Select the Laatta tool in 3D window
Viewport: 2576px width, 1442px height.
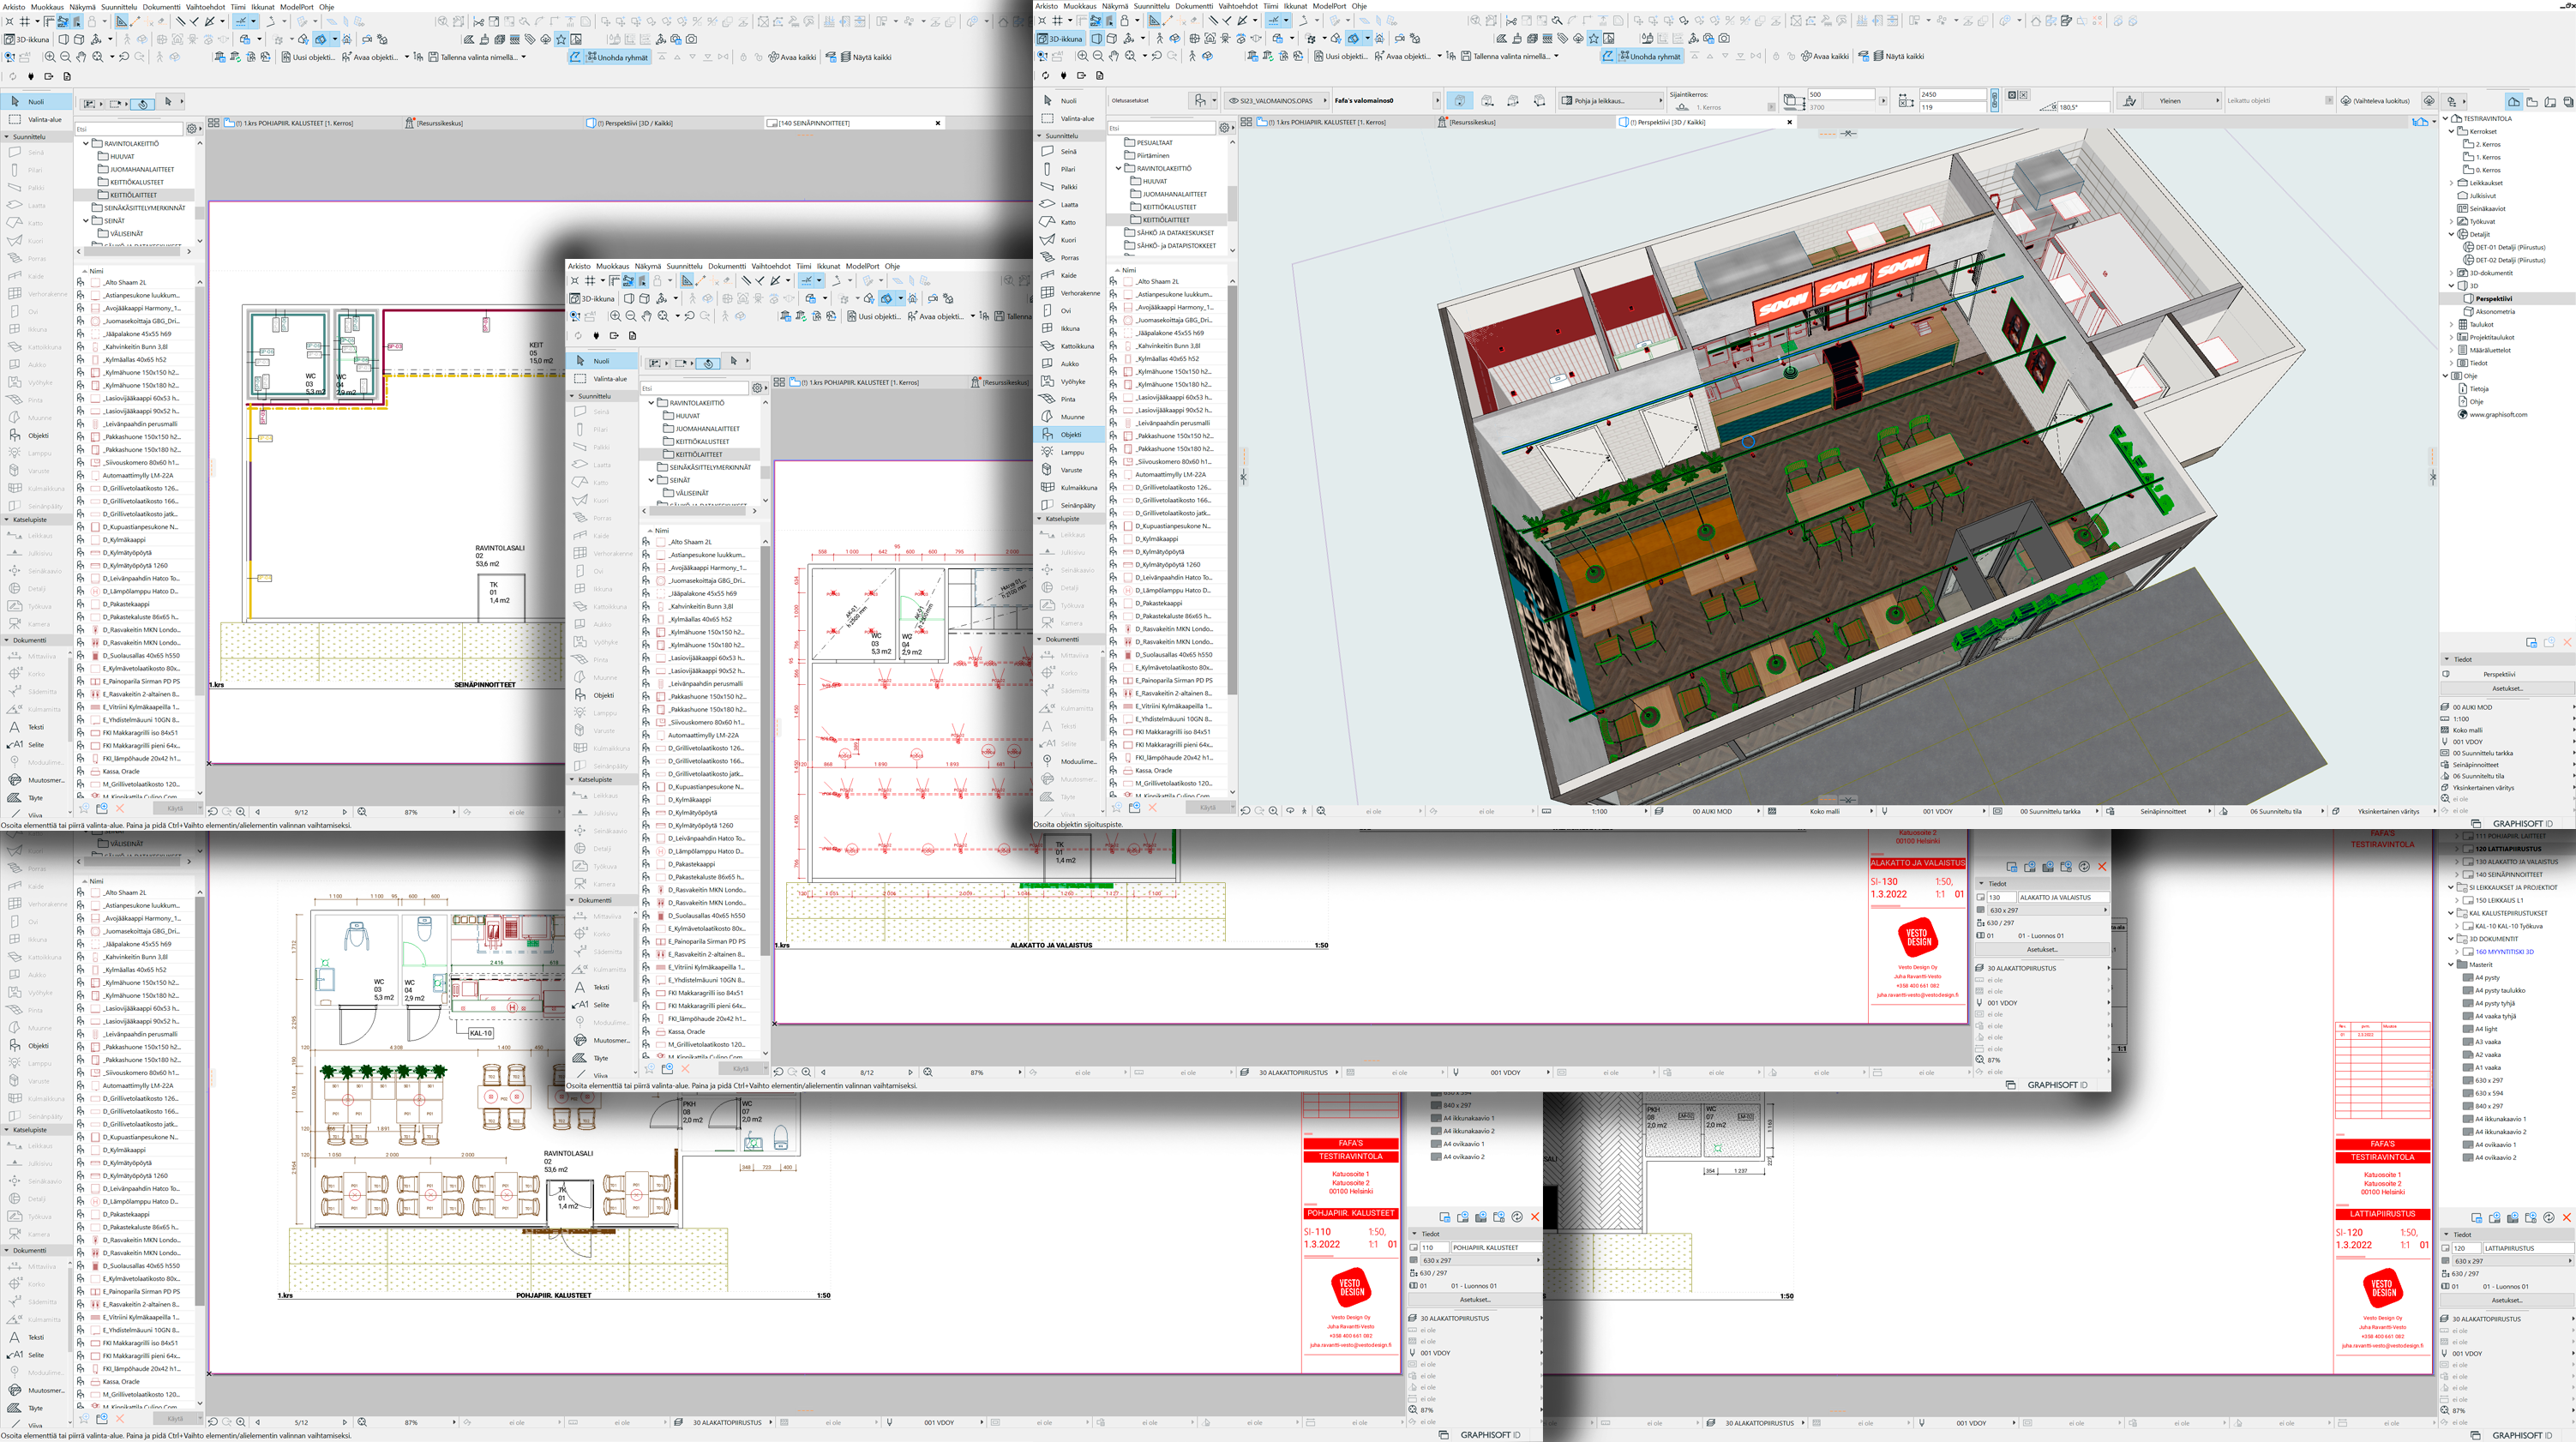1068,204
